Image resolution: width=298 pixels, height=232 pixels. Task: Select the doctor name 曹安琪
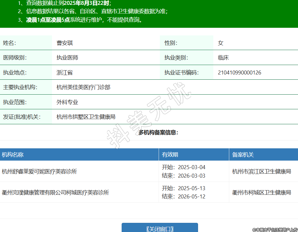click(x=64, y=43)
